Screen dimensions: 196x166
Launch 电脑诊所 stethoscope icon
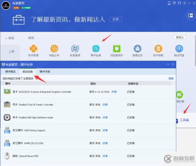tap(54, 49)
